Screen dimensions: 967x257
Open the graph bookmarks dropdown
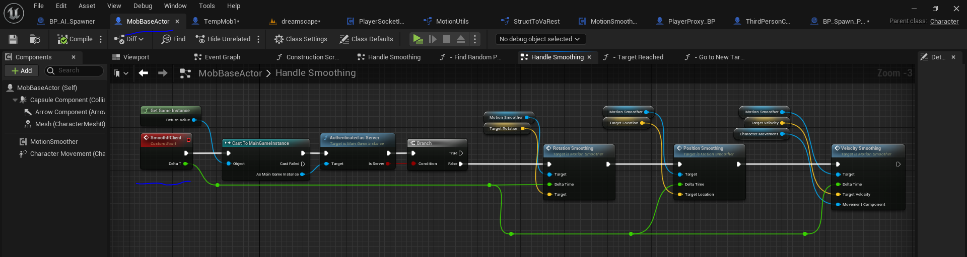tap(121, 73)
